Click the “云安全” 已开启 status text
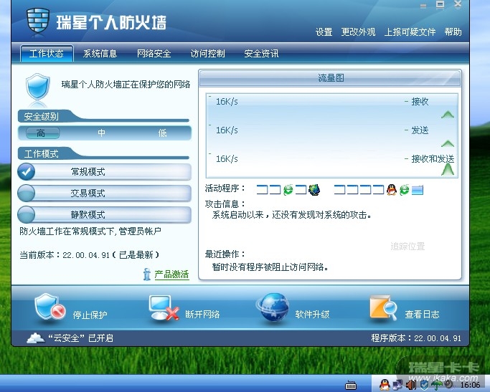This screenshot has height=392, width=490. click(x=80, y=338)
